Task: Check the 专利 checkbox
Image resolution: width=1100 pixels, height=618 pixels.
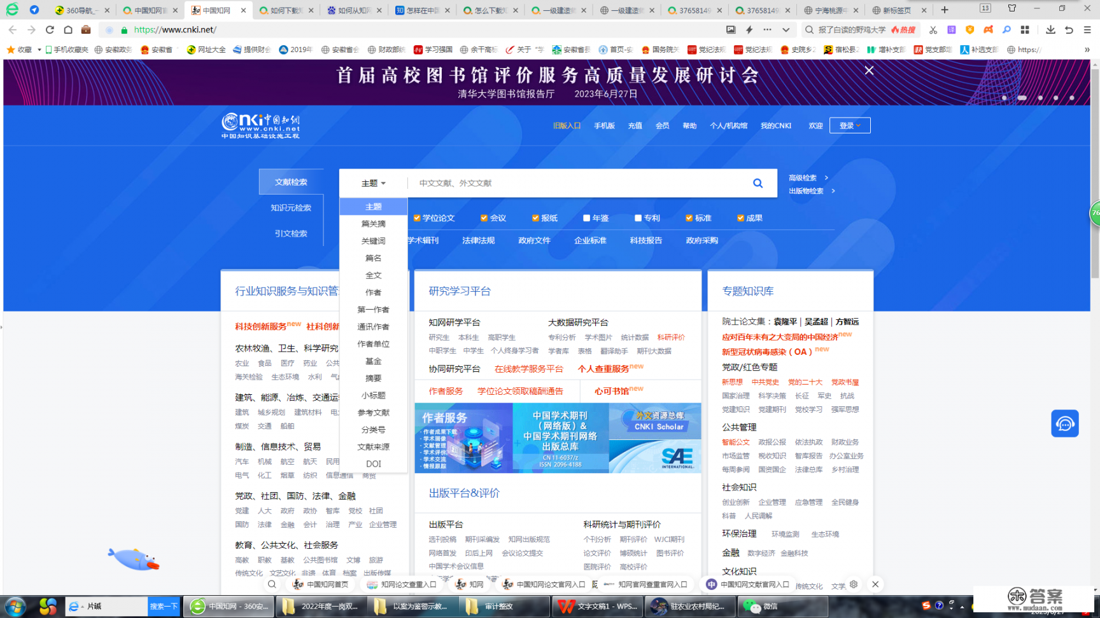Action: point(638,218)
